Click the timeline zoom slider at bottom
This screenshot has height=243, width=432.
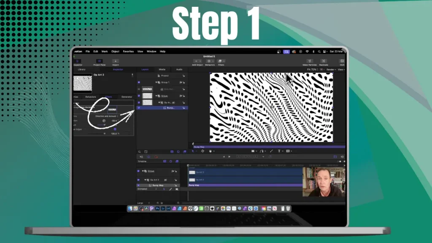[168, 203]
